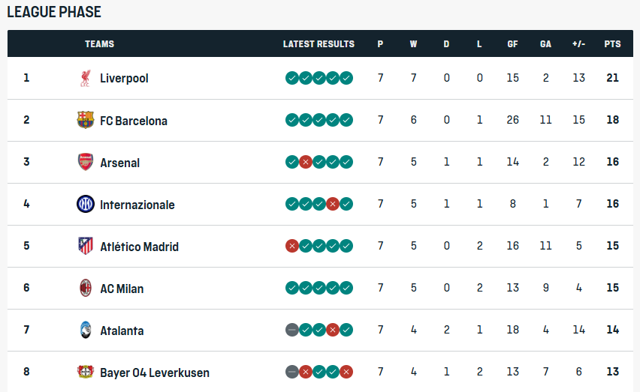Click the Latest Results column header
Viewport: 640px width, 392px height.
318,44
